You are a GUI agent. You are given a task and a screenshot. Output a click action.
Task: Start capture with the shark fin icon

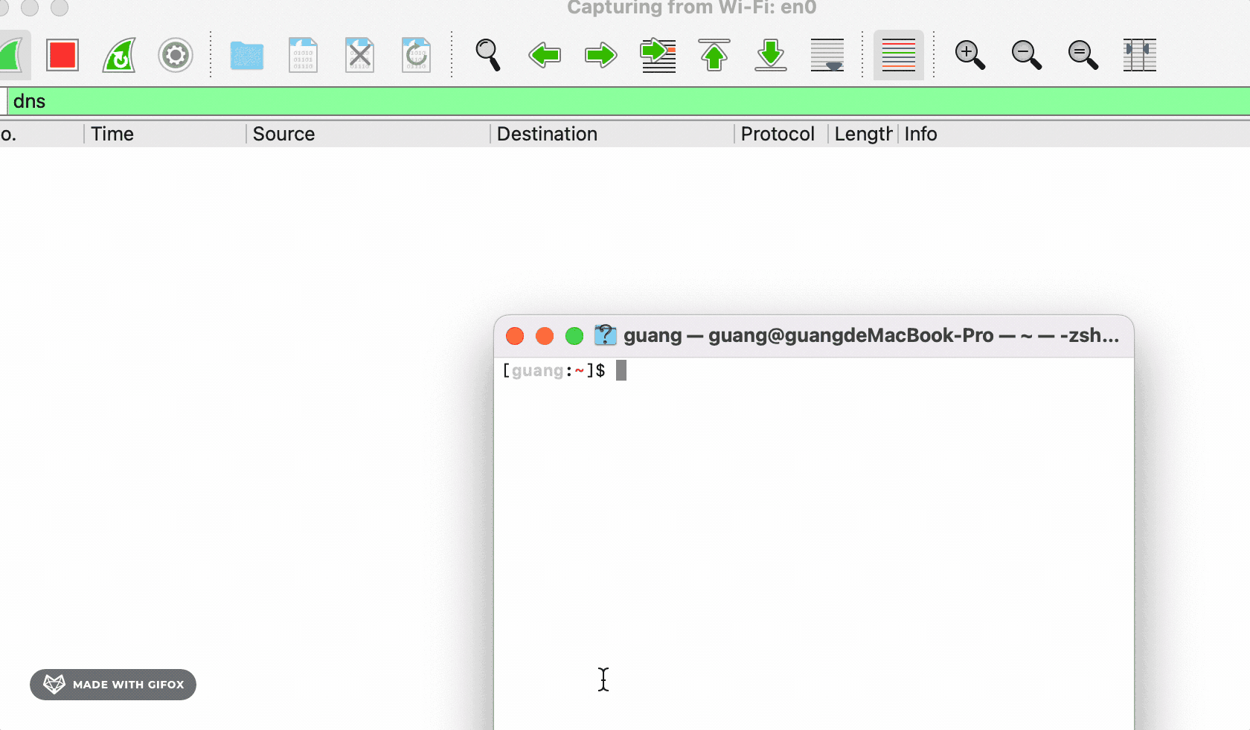point(12,55)
